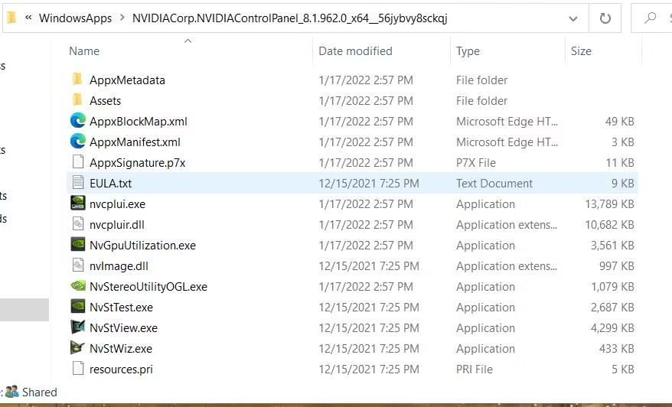This screenshot has height=407, width=672.
Task: Select the Assets folder name
Action: (x=105, y=101)
